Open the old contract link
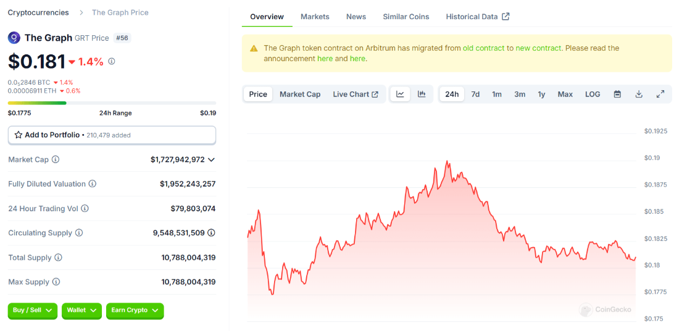Image resolution: width=674 pixels, height=331 pixels. coord(483,48)
